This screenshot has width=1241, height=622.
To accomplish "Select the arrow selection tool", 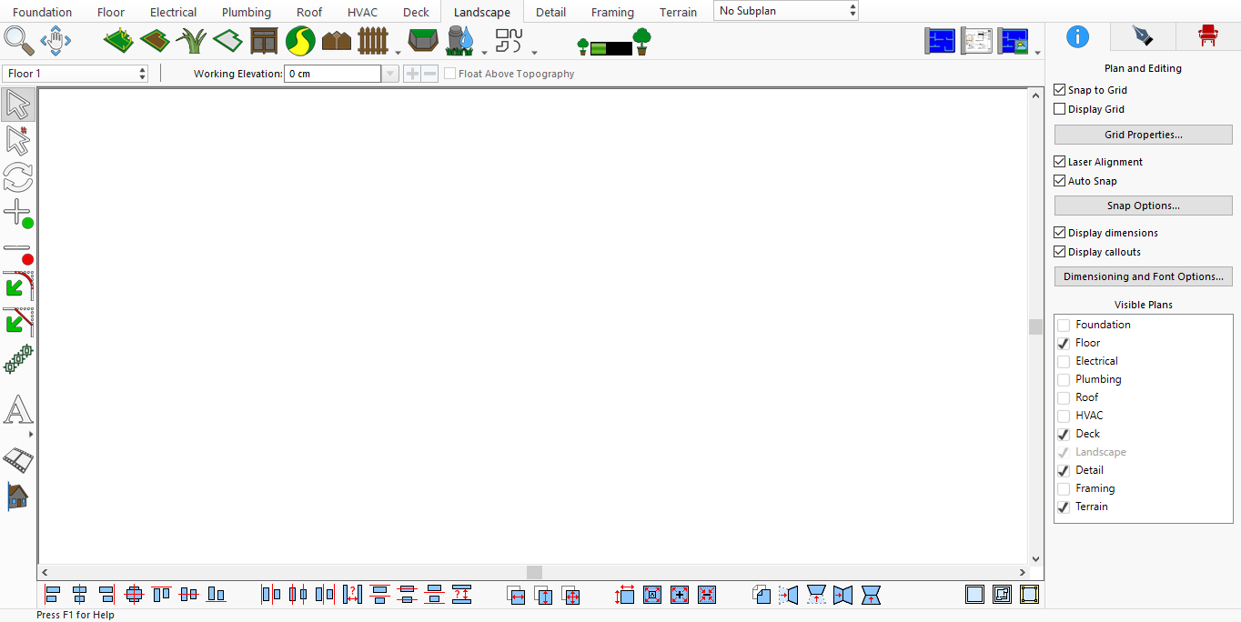I will [x=18, y=105].
